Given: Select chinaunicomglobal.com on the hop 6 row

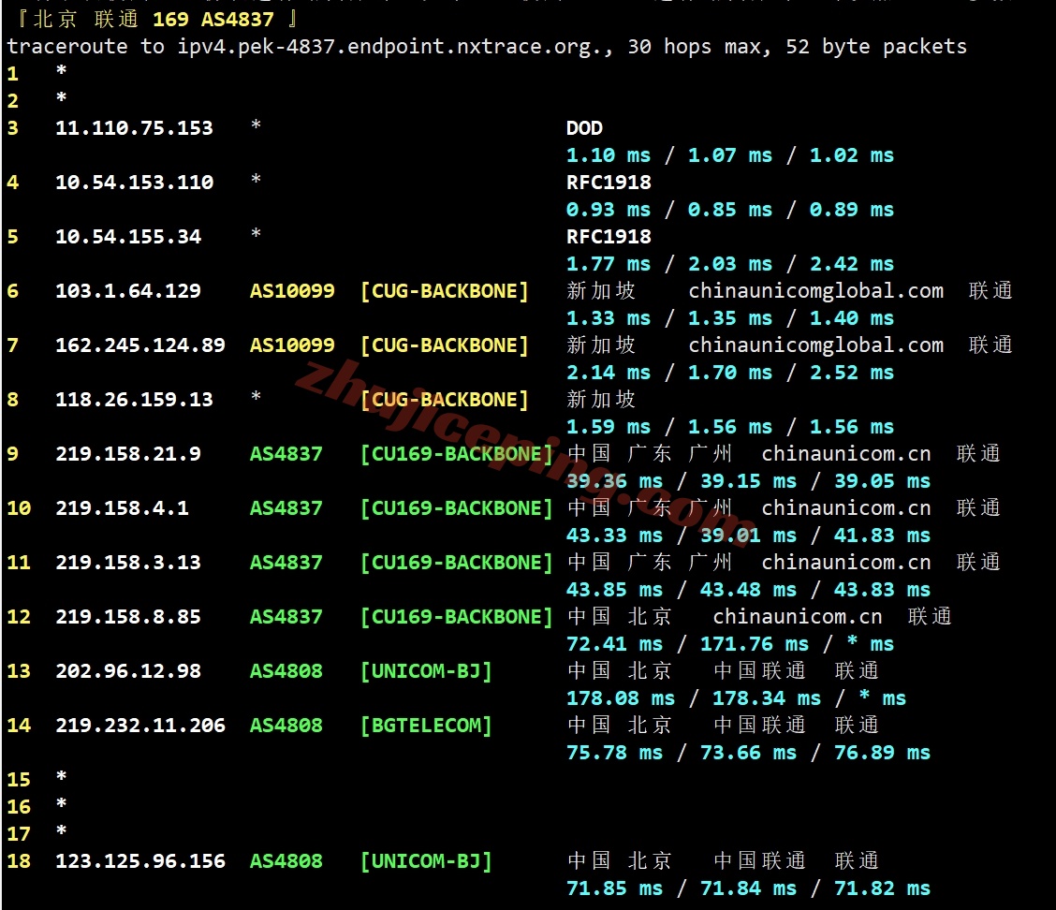Looking at the screenshot, I should 815,291.
